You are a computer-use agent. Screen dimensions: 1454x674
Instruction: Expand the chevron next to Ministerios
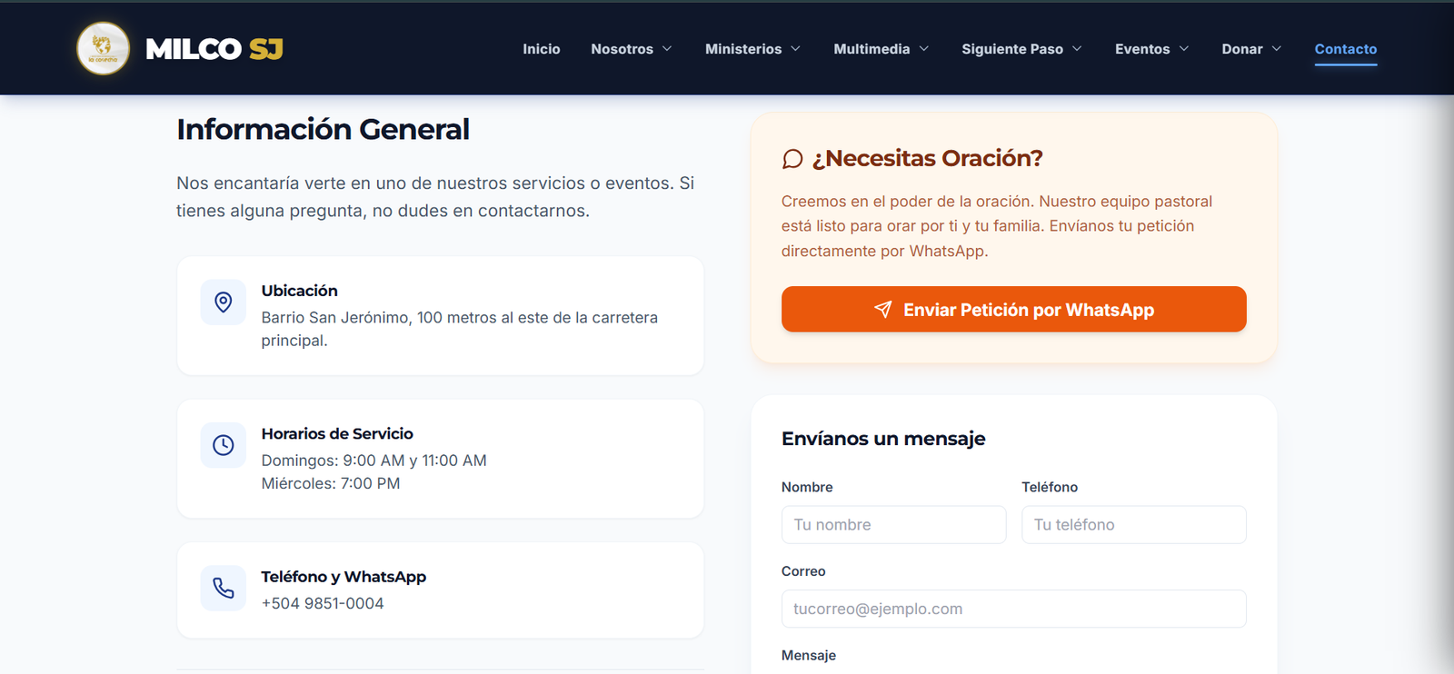795,49
